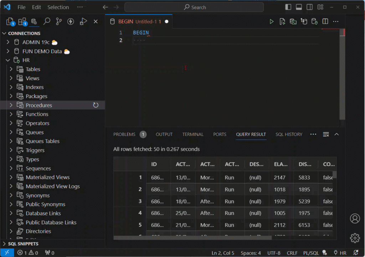Open the Explorer view icon
The width and height of the screenshot is (365, 257).
tap(10, 22)
